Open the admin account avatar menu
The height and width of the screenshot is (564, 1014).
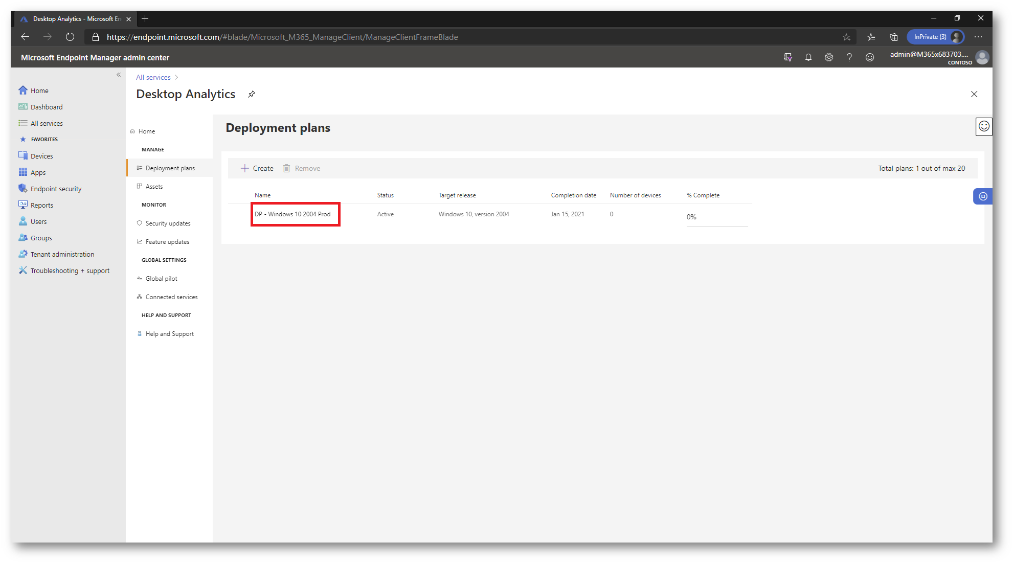click(x=982, y=57)
